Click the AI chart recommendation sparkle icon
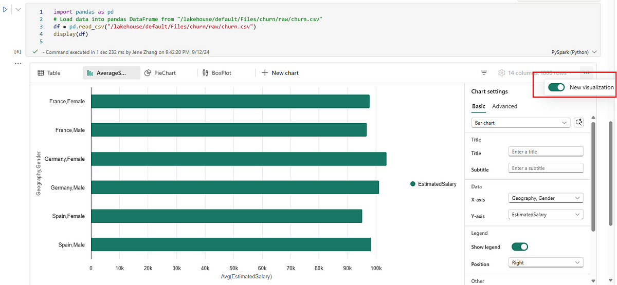Image resolution: width=617 pixels, height=285 pixels. click(x=579, y=123)
